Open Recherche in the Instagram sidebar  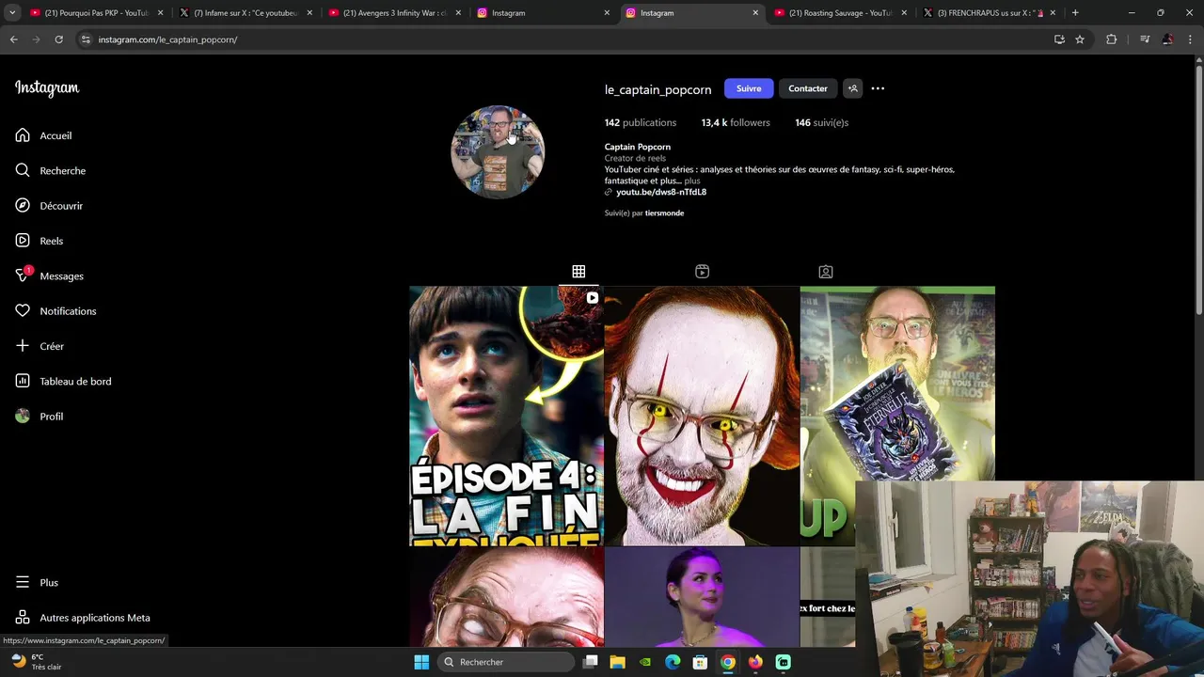51,170
